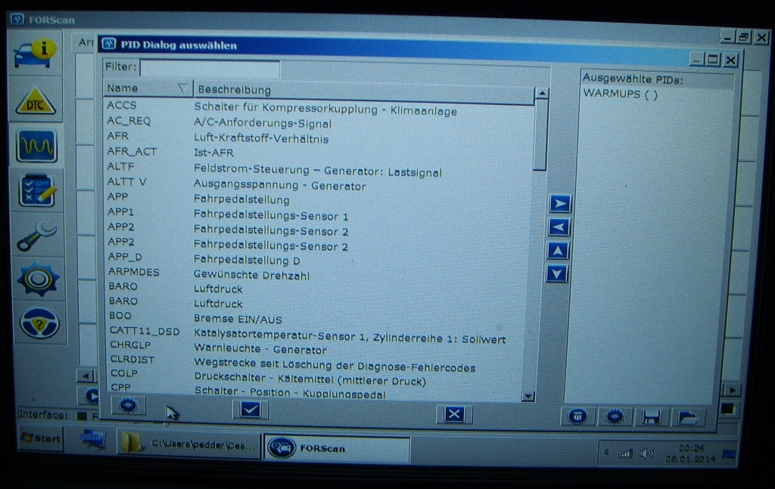Sort list by Name column header

click(x=148, y=88)
